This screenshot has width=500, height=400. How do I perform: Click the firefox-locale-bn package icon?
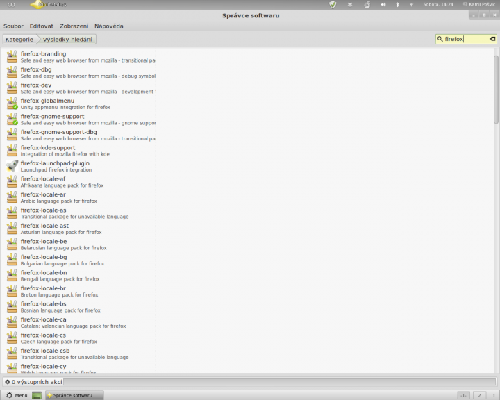pos(12,275)
